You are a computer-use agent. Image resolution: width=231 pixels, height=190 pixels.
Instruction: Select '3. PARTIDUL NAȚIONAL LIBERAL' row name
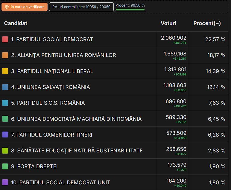52,71
